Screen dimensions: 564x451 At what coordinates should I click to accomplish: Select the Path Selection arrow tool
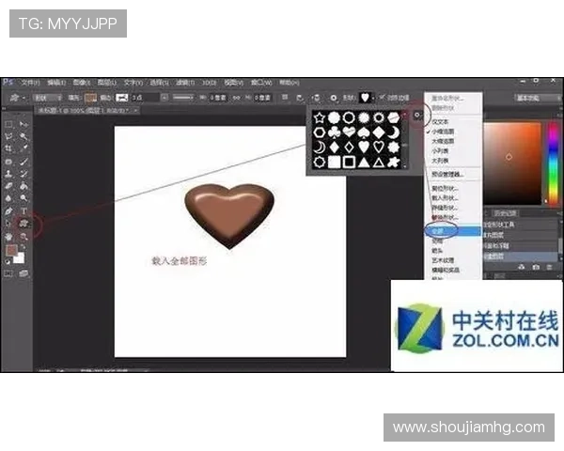[8, 224]
